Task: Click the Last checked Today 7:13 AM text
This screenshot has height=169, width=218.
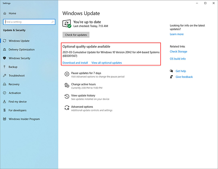Action: point(91,26)
